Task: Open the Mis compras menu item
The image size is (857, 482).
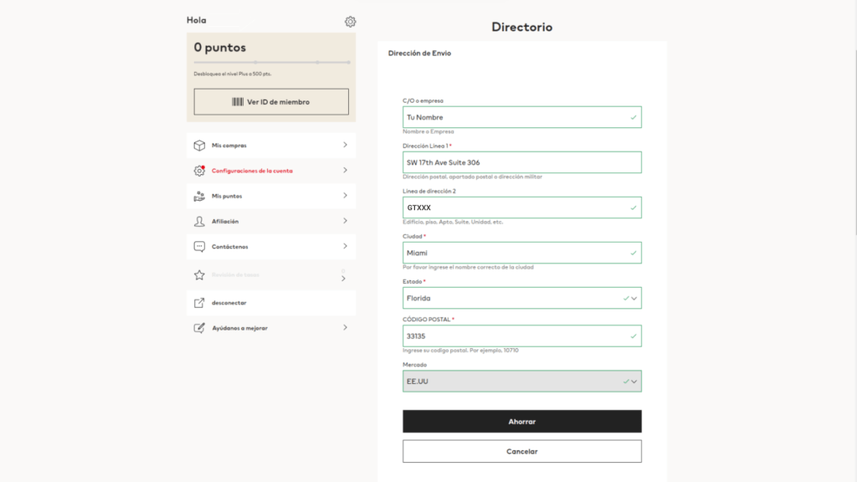Action: coord(271,146)
